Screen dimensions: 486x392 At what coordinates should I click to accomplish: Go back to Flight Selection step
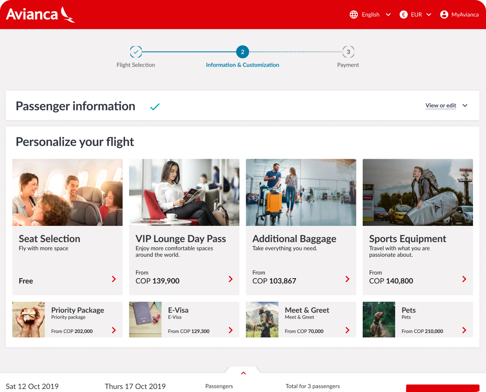[136, 52]
